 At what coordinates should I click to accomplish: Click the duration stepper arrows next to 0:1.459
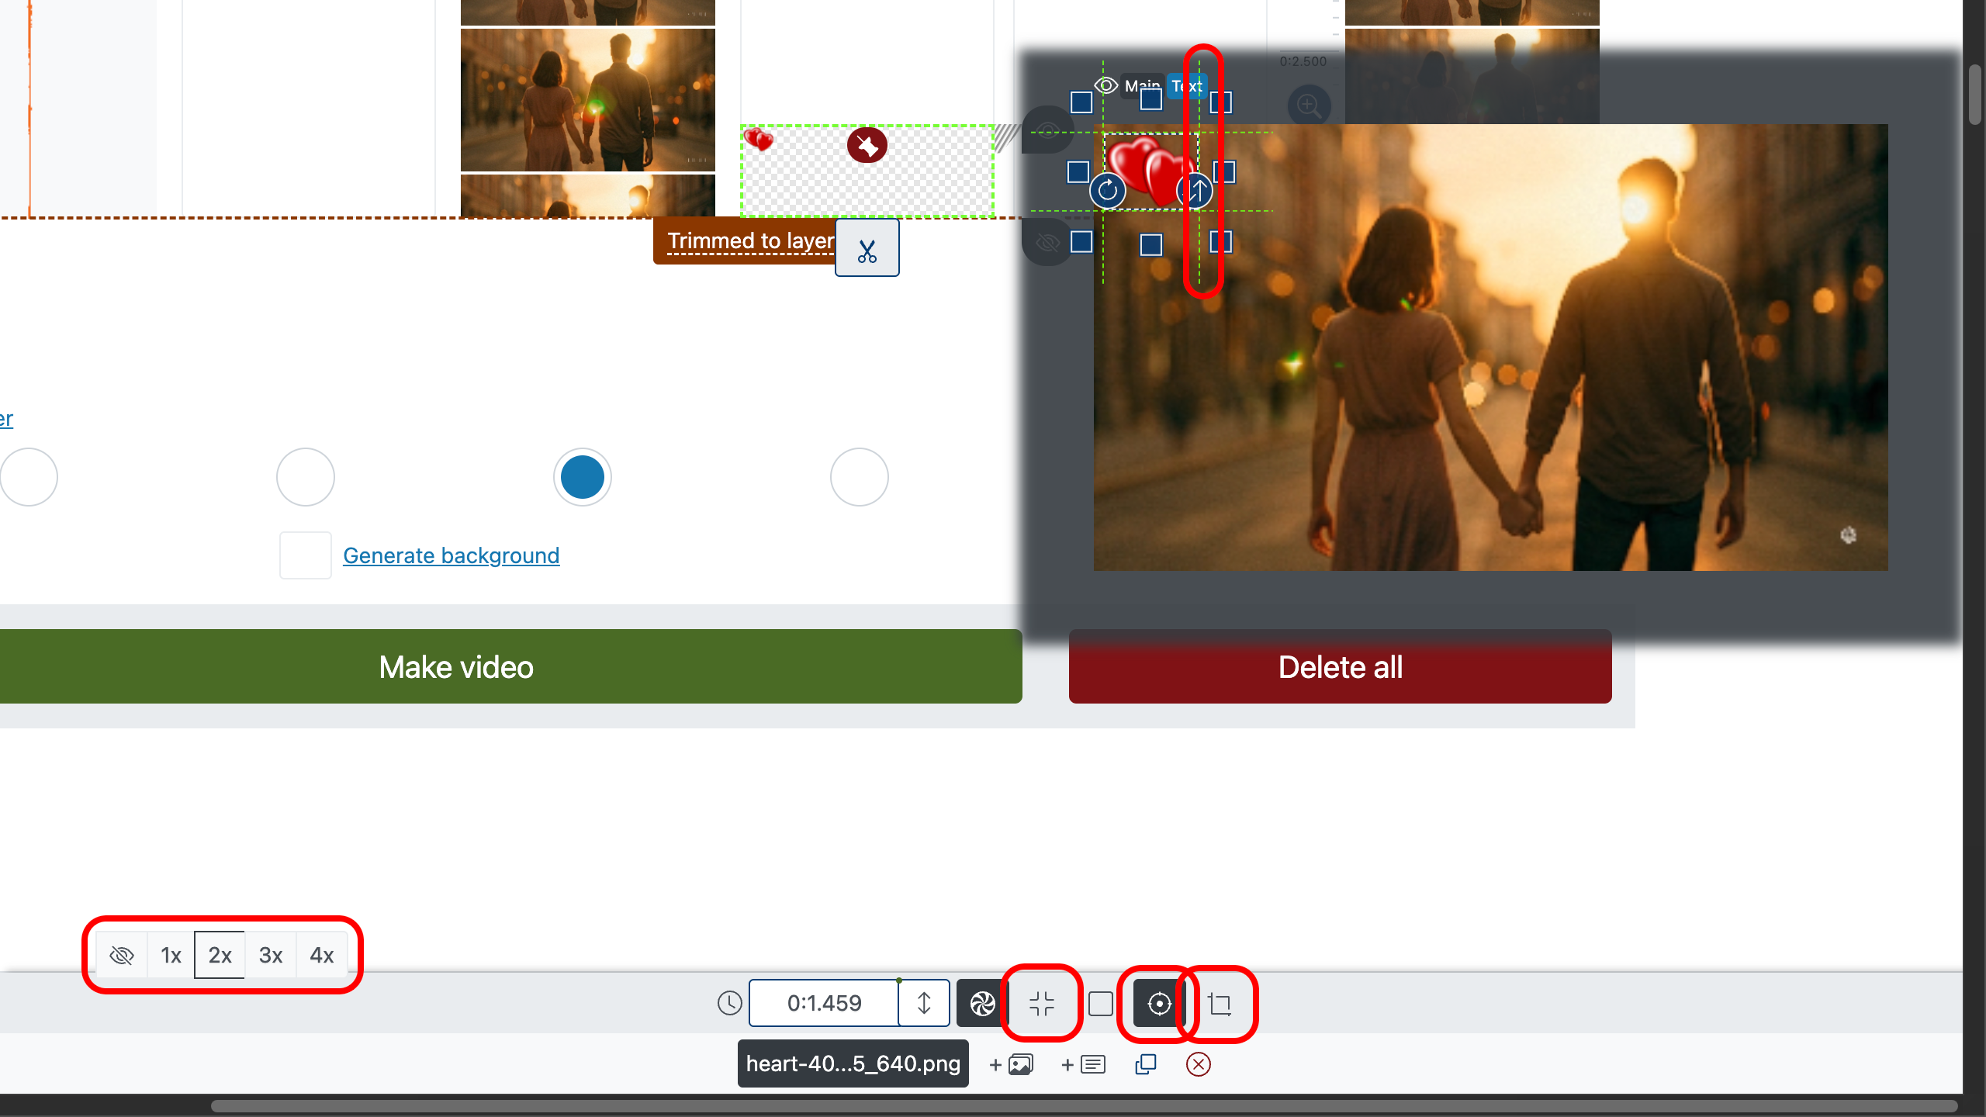(923, 1002)
